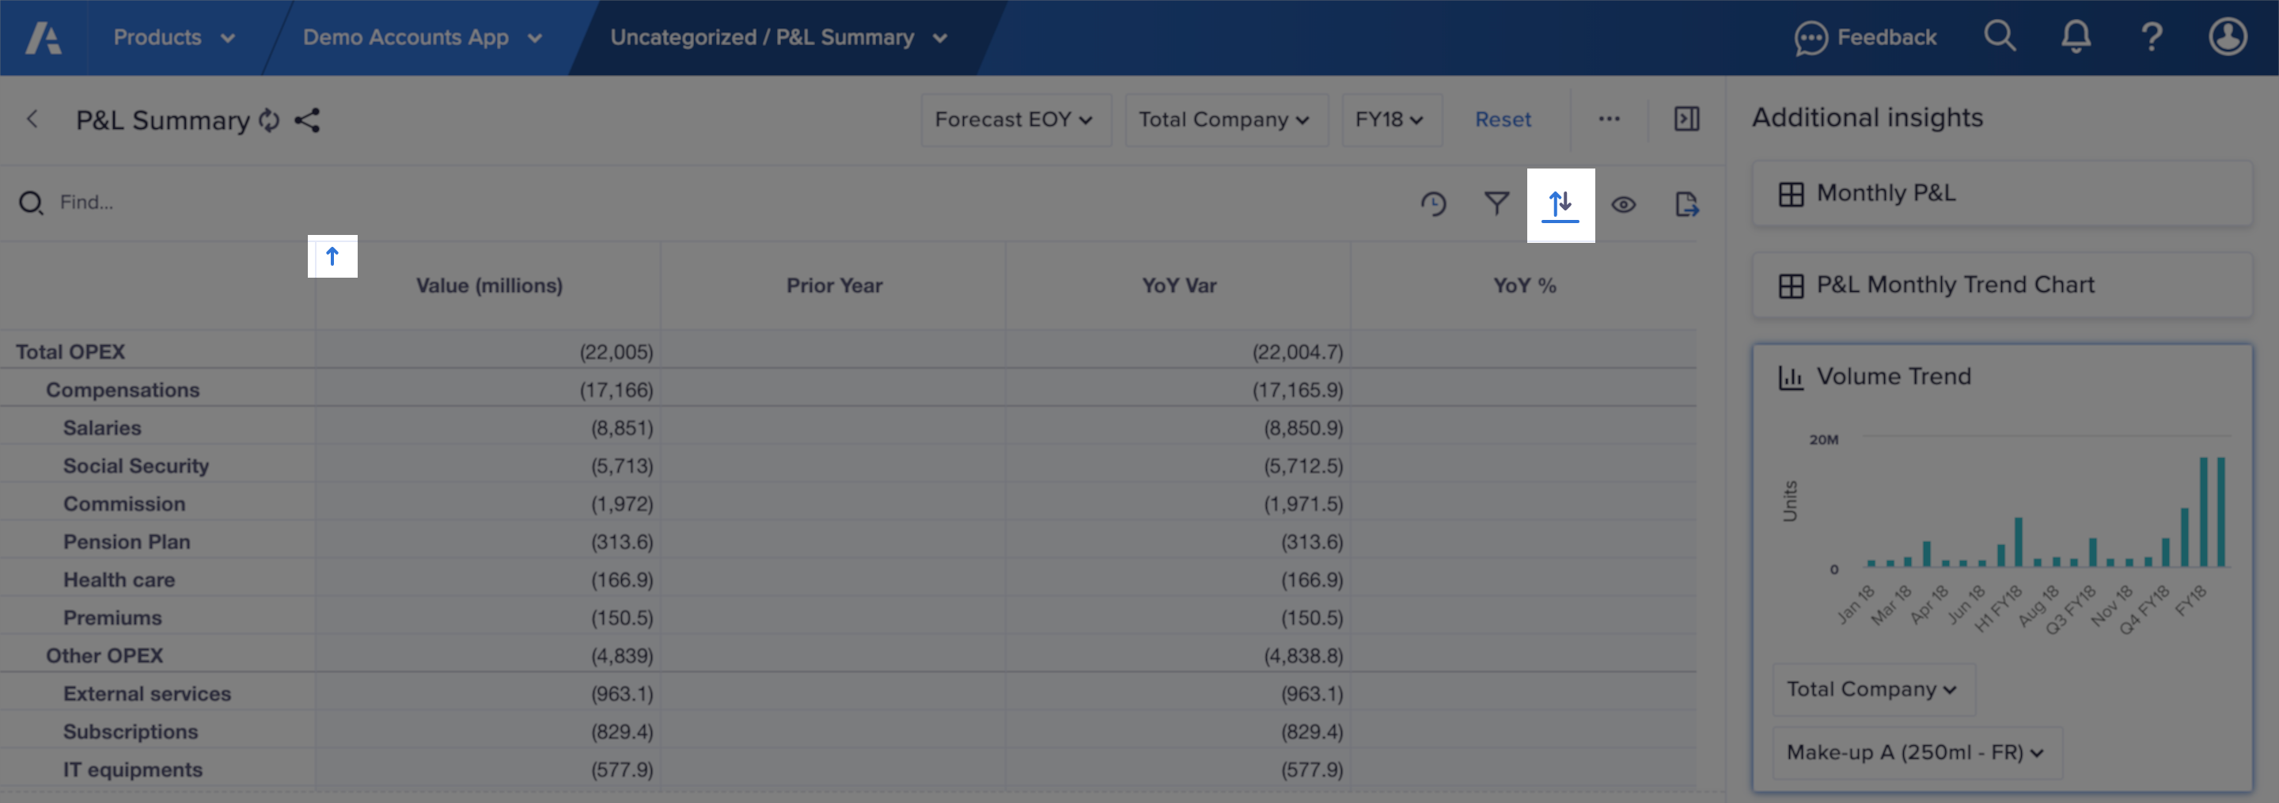Image resolution: width=2279 pixels, height=803 pixels.
Task: Open Make-up A (250ml - FR) dropdown
Action: [1917, 752]
